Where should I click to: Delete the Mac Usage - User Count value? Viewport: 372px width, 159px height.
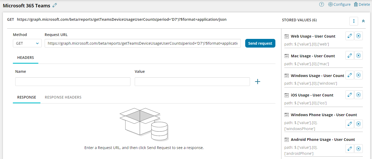click(358, 55)
